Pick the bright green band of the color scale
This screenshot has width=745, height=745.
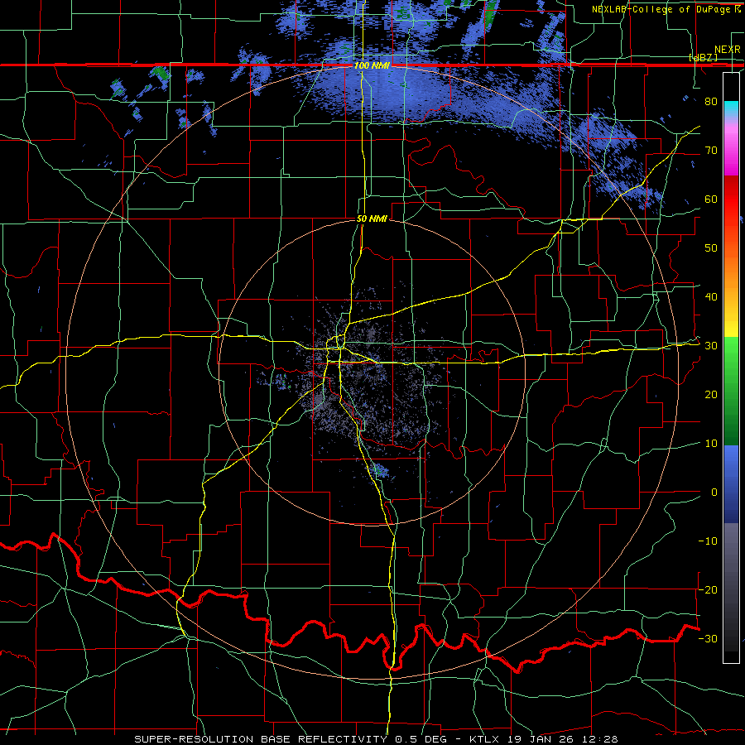731,351
